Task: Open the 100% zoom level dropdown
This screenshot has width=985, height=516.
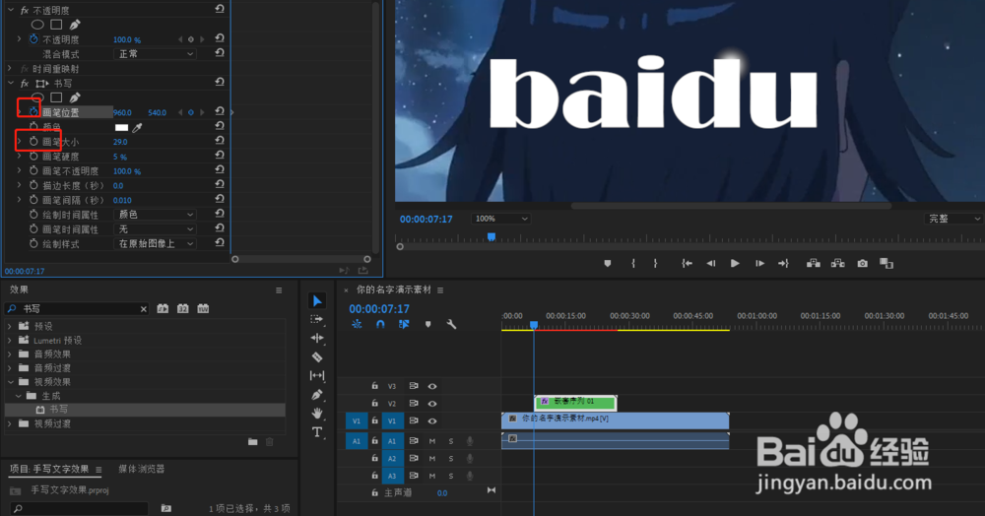Action: (500, 219)
